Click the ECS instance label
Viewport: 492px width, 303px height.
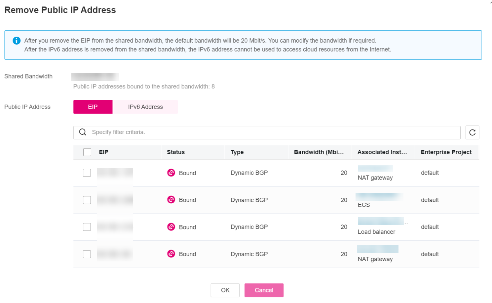[364, 205]
